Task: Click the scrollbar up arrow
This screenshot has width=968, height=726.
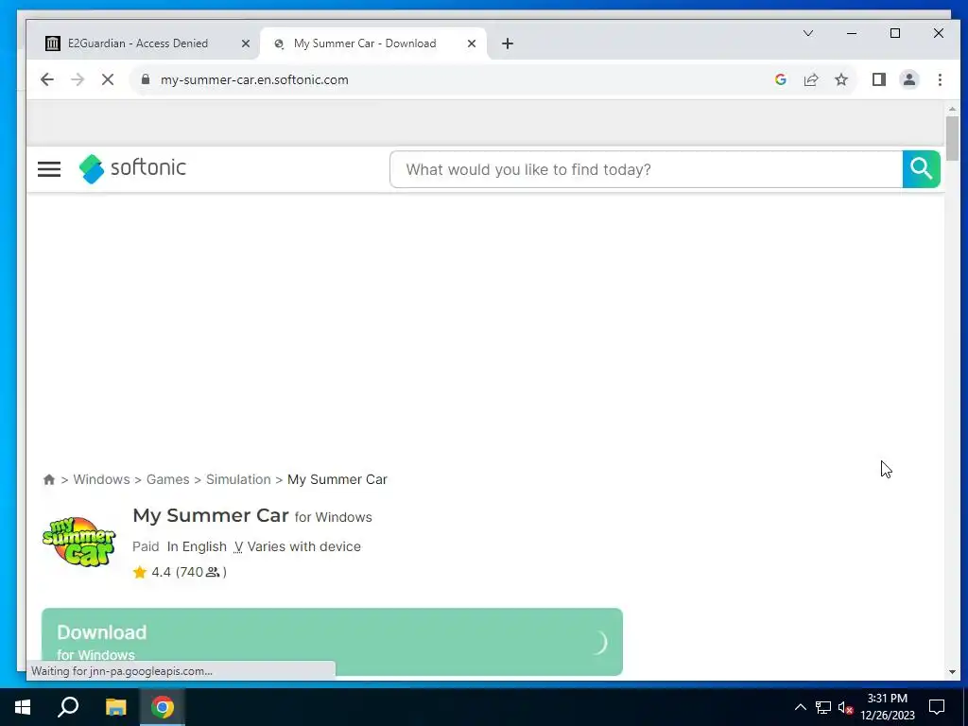Action: click(952, 110)
